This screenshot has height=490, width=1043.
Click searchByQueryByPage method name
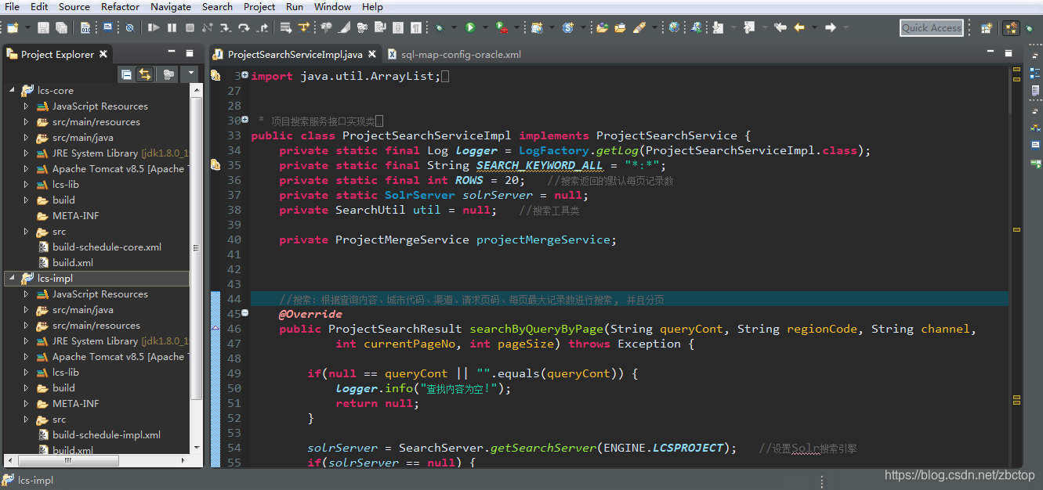[537, 329]
